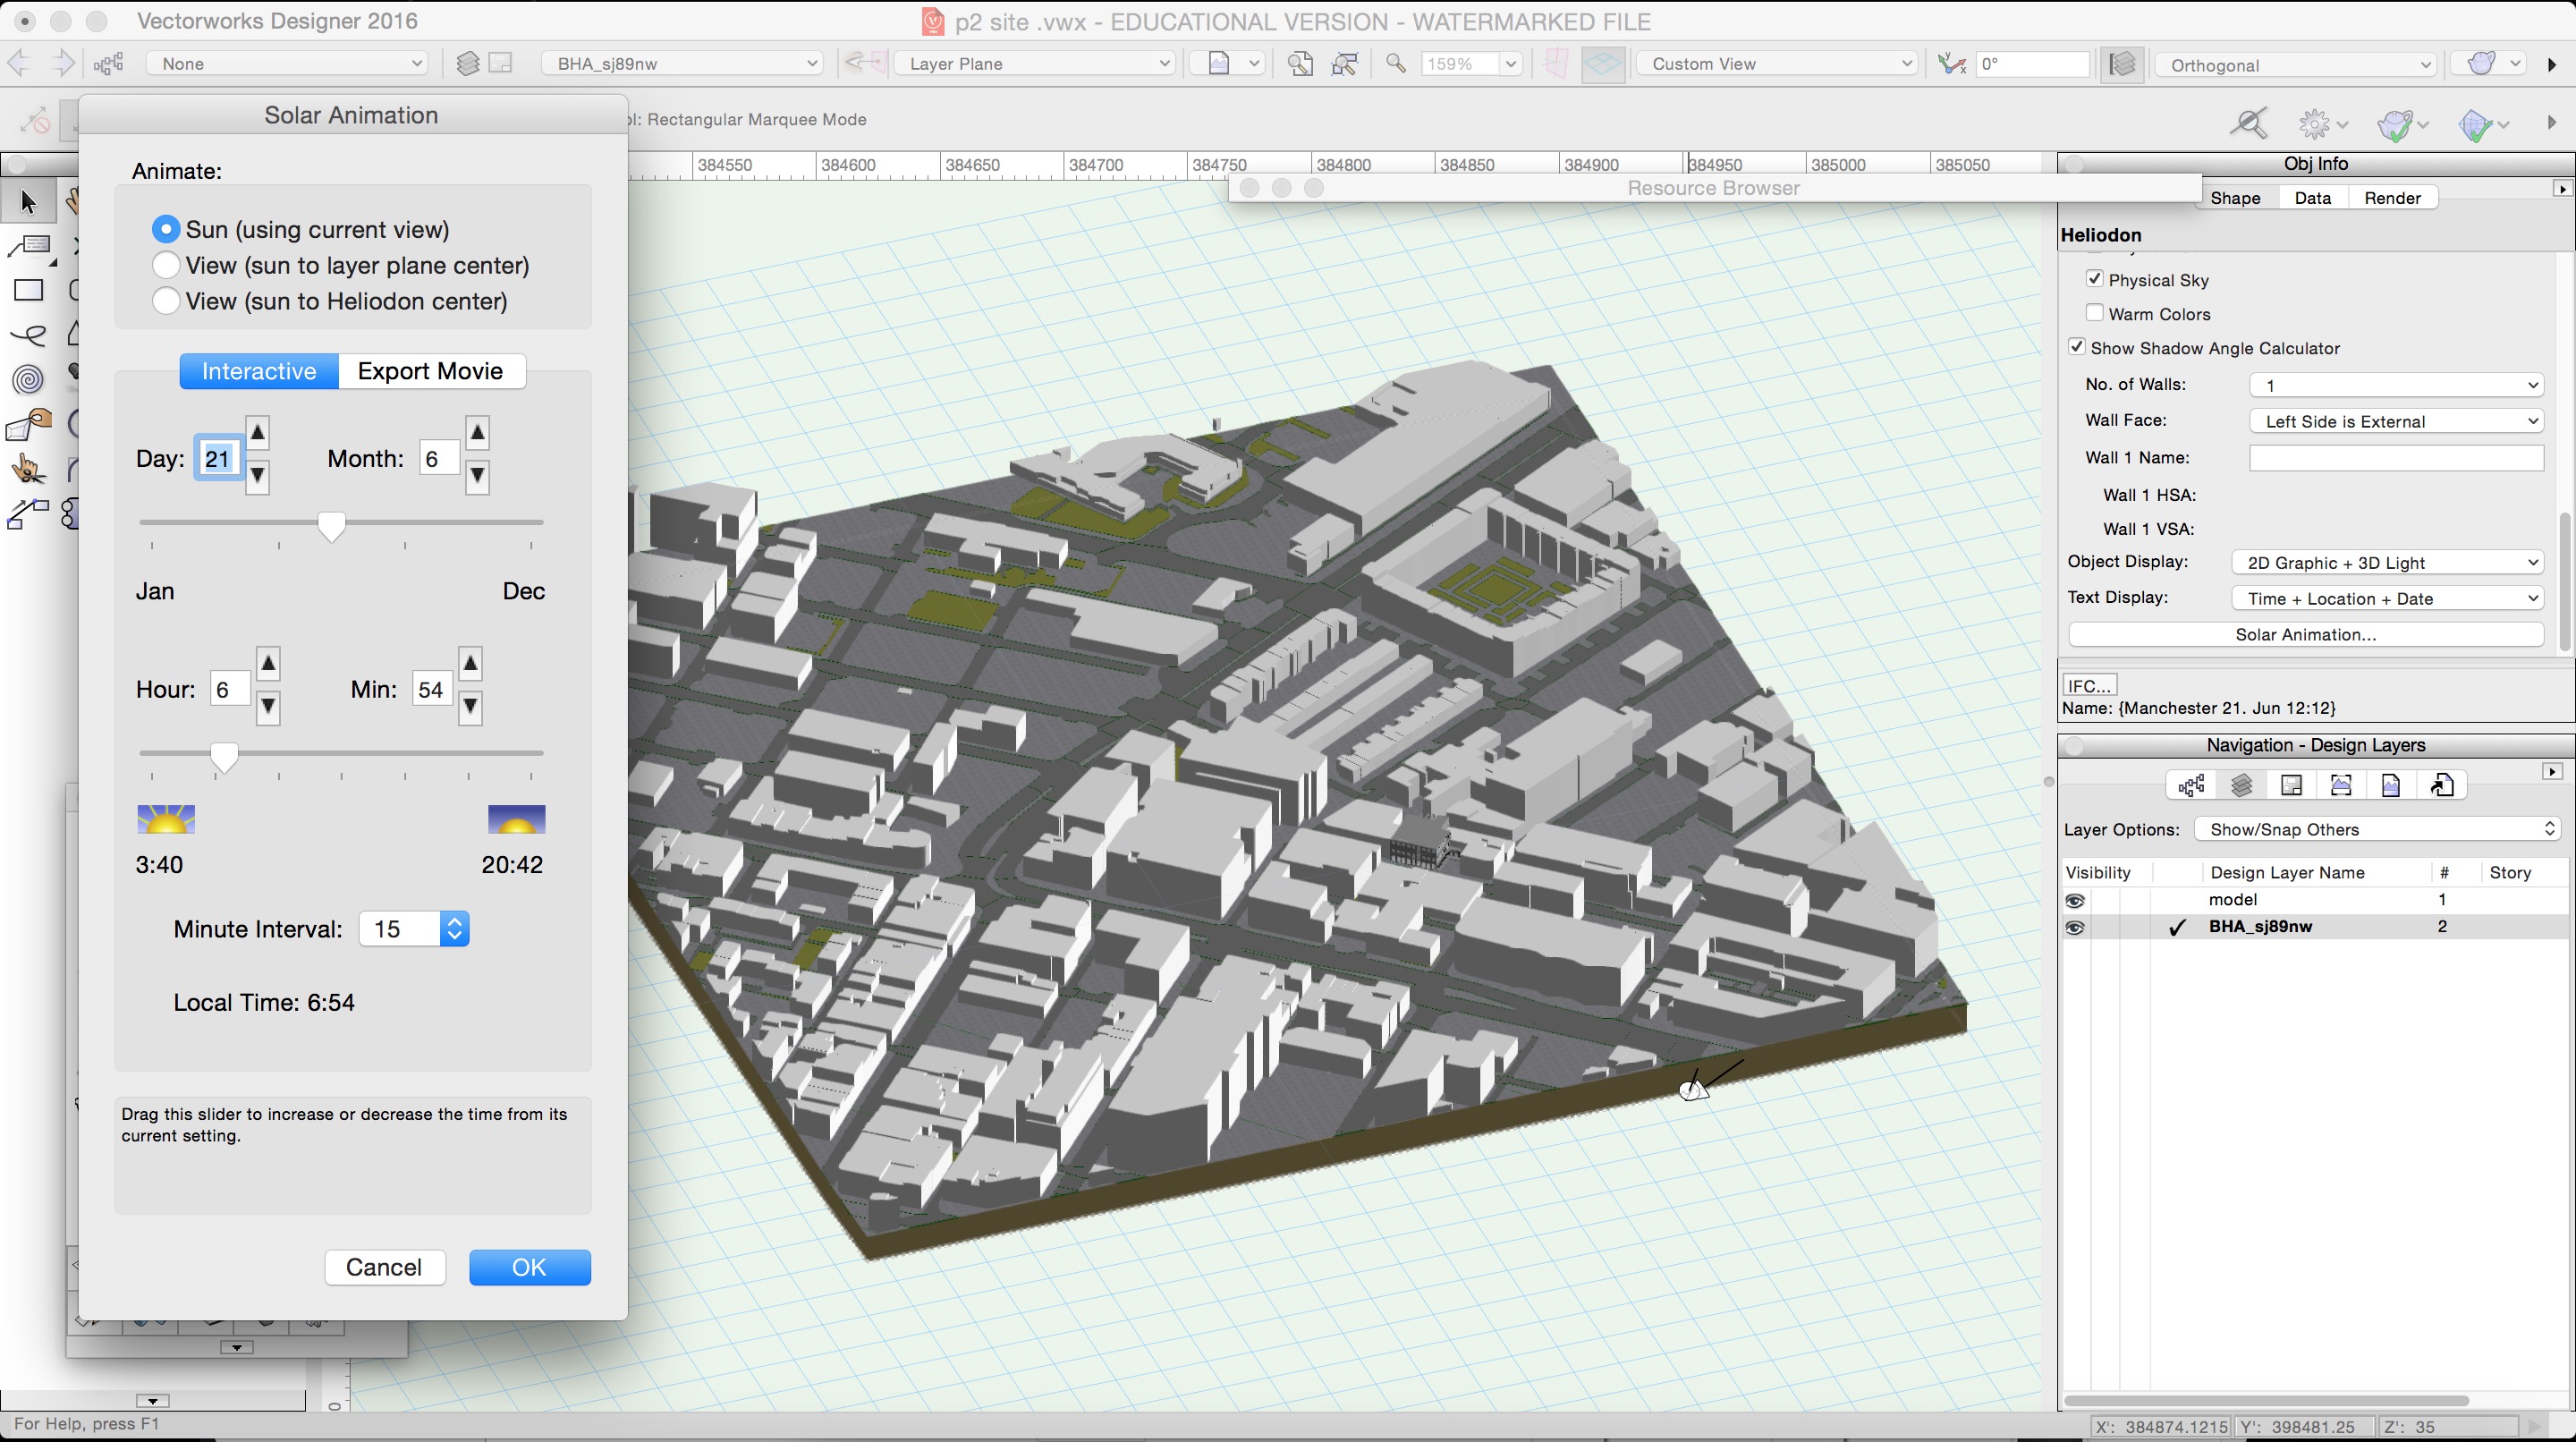This screenshot has height=1442, width=2576.
Task: Open the Show/Snap Others layer options dropdown
Action: click(2380, 828)
